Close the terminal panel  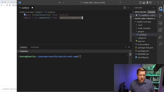click(x=129, y=47)
